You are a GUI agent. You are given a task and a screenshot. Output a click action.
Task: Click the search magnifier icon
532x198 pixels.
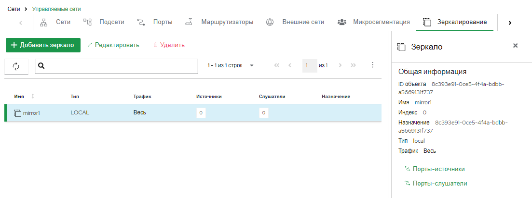[41, 66]
